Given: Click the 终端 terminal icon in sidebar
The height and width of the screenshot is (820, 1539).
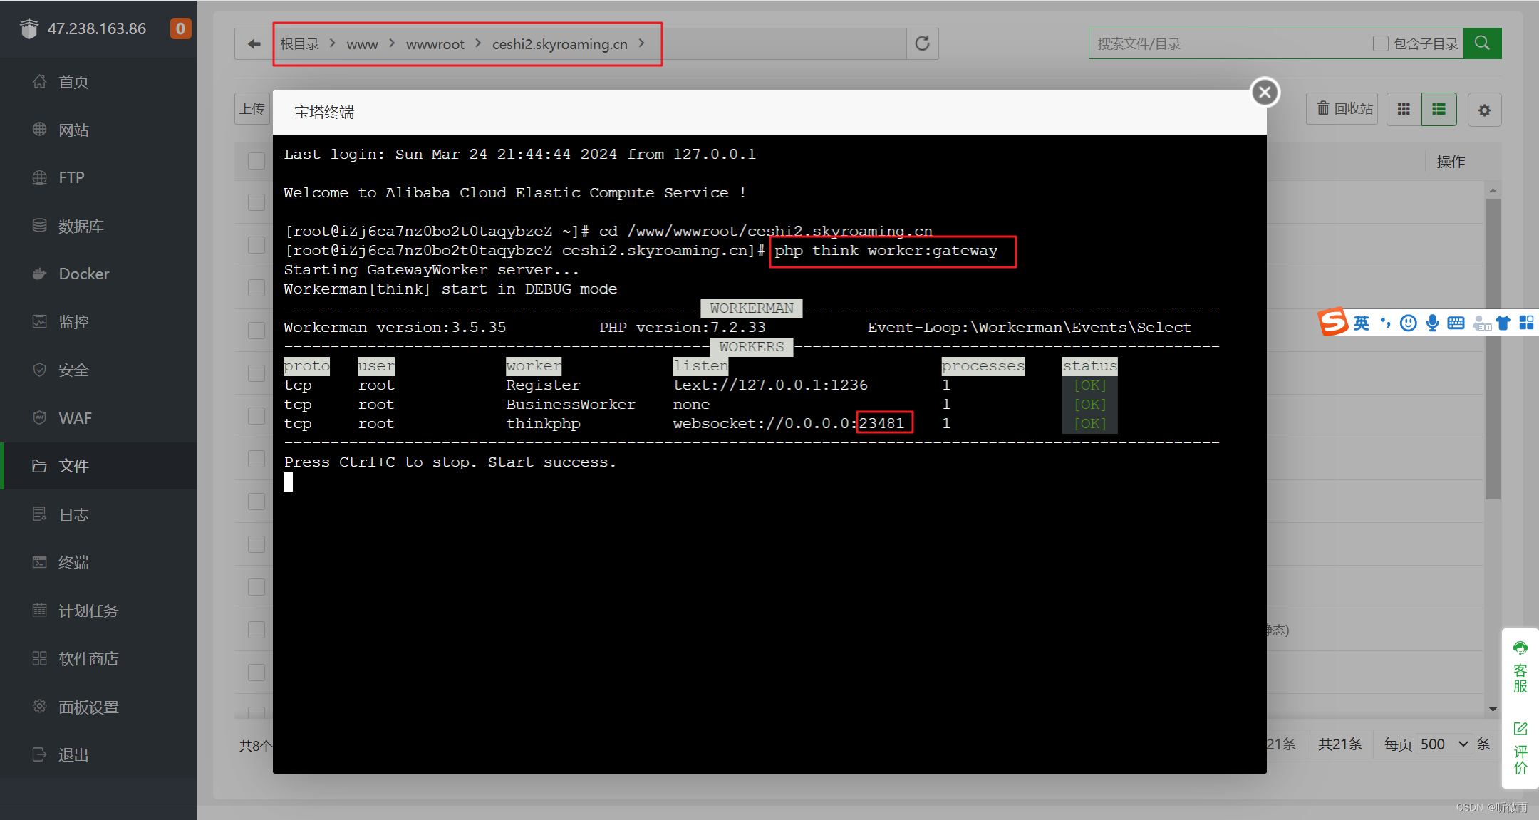Looking at the screenshot, I should click(40, 562).
